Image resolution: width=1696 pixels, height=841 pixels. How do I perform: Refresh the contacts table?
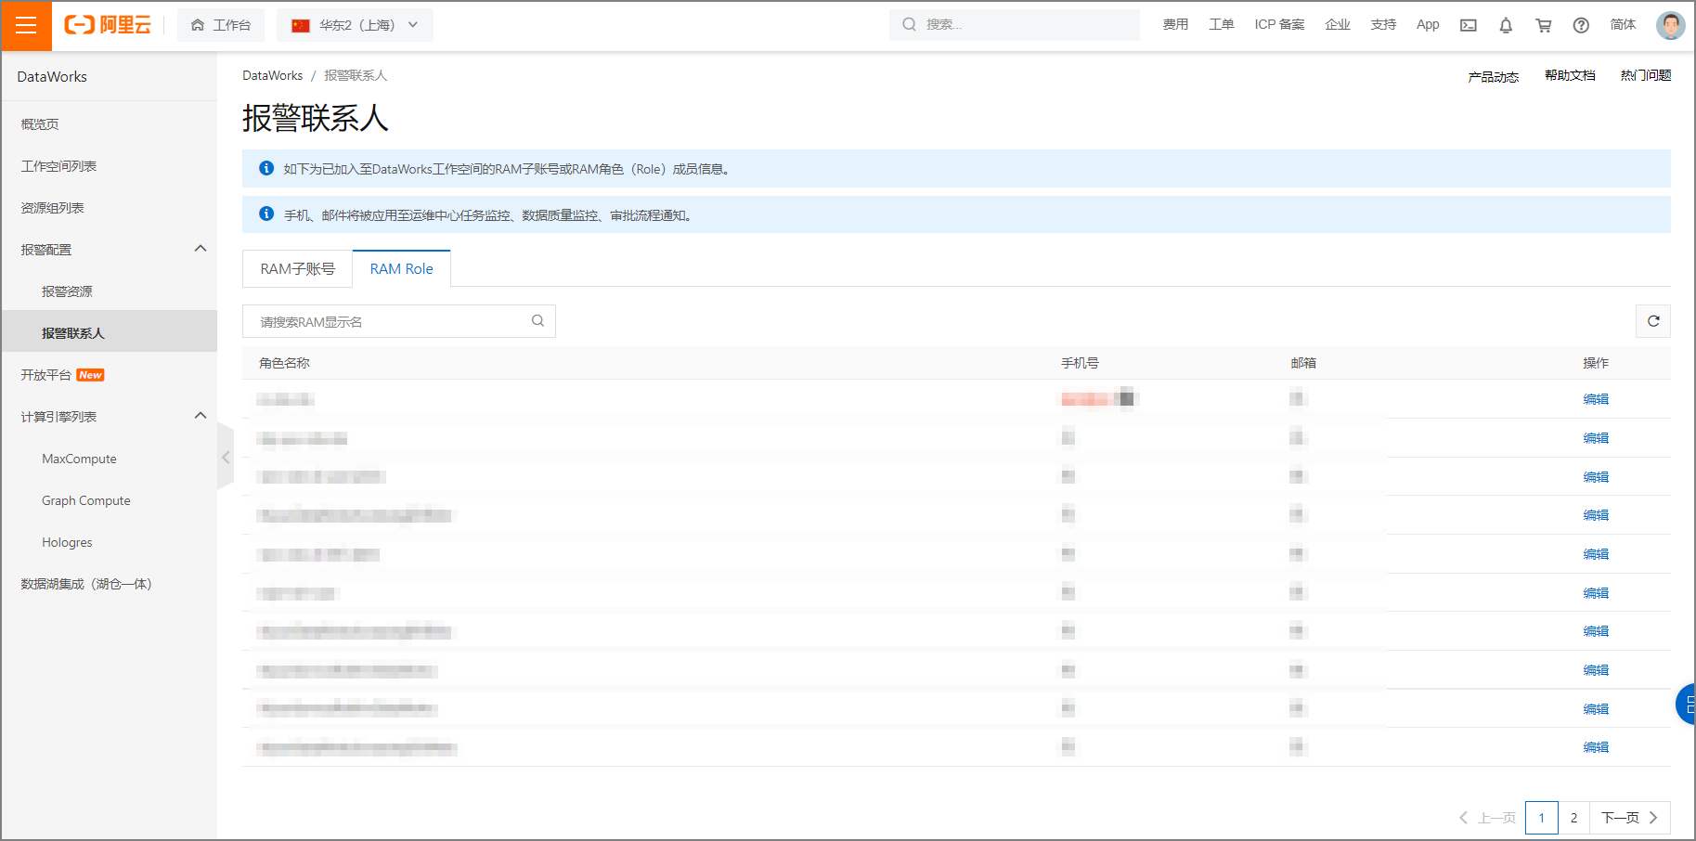(1653, 321)
